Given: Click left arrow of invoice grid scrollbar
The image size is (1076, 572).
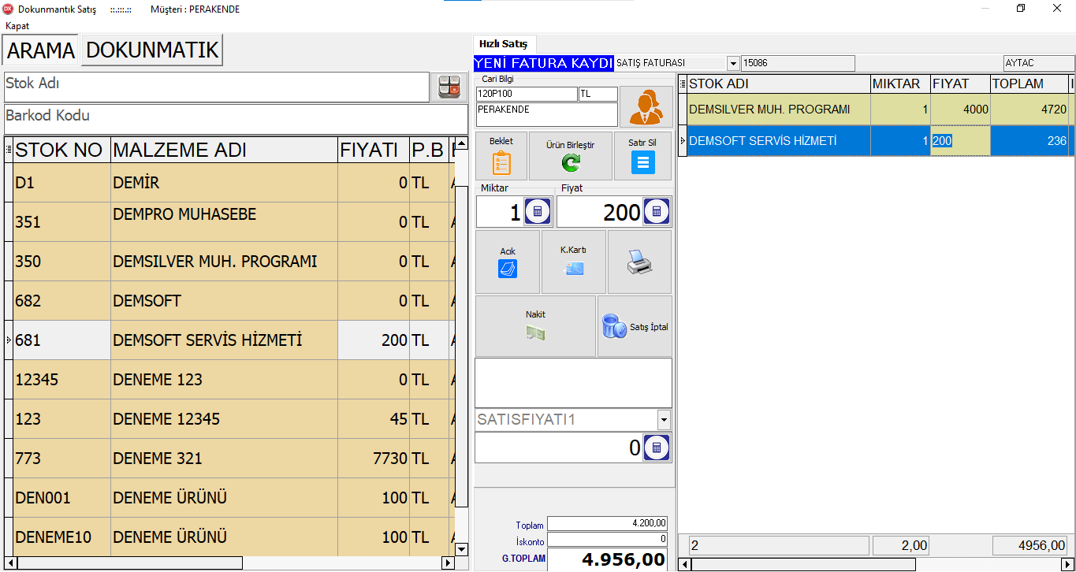Looking at the screenshot, I should (x=684, y=564).
